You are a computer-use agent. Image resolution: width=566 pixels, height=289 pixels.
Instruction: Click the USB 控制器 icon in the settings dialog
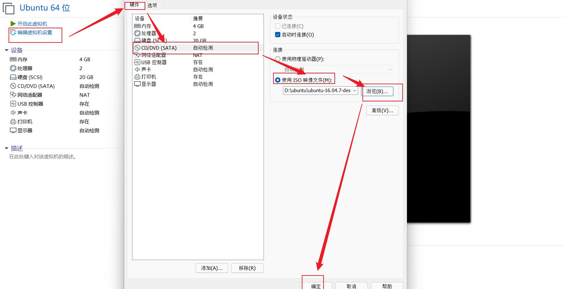click(137, 62)
